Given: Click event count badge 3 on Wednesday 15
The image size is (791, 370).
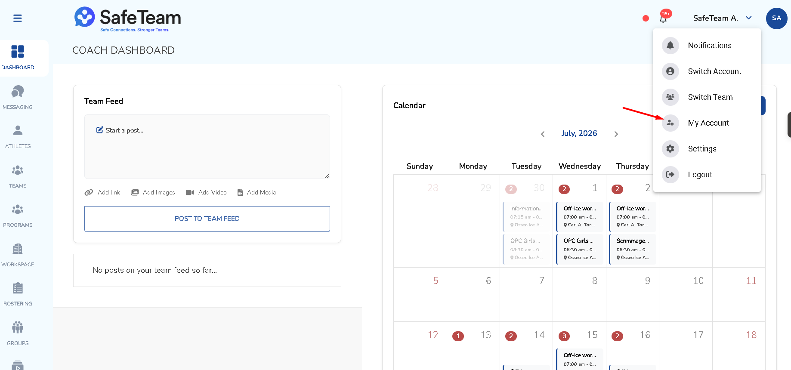Looking at the screenshot, I should point(564,336).
